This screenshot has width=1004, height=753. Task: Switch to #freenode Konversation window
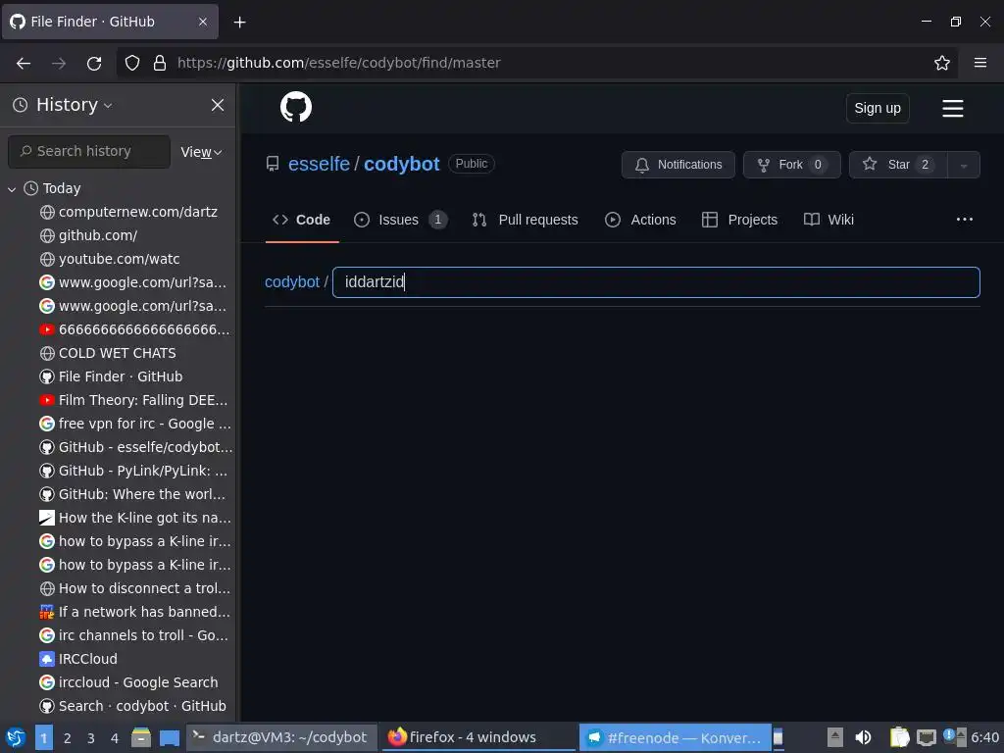coord(675,737)
